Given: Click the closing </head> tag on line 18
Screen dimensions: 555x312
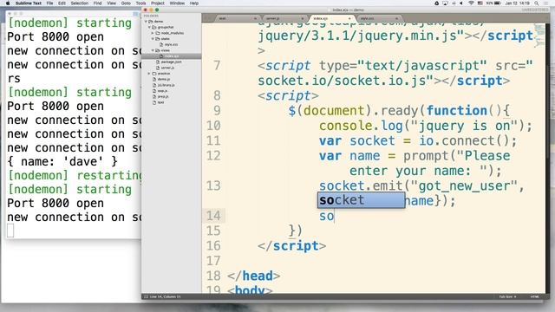Looking at the screenshot, I should click(253, 276).
